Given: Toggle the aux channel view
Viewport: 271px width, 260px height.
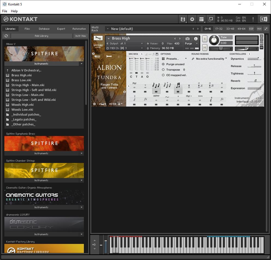Looking at the screenshot, I should [x=259, y=29].
